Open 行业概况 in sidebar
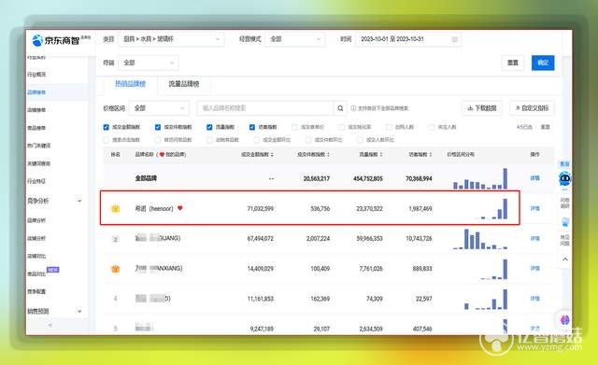Viewport: 598px width, 365px height. [x=36, y=75]
